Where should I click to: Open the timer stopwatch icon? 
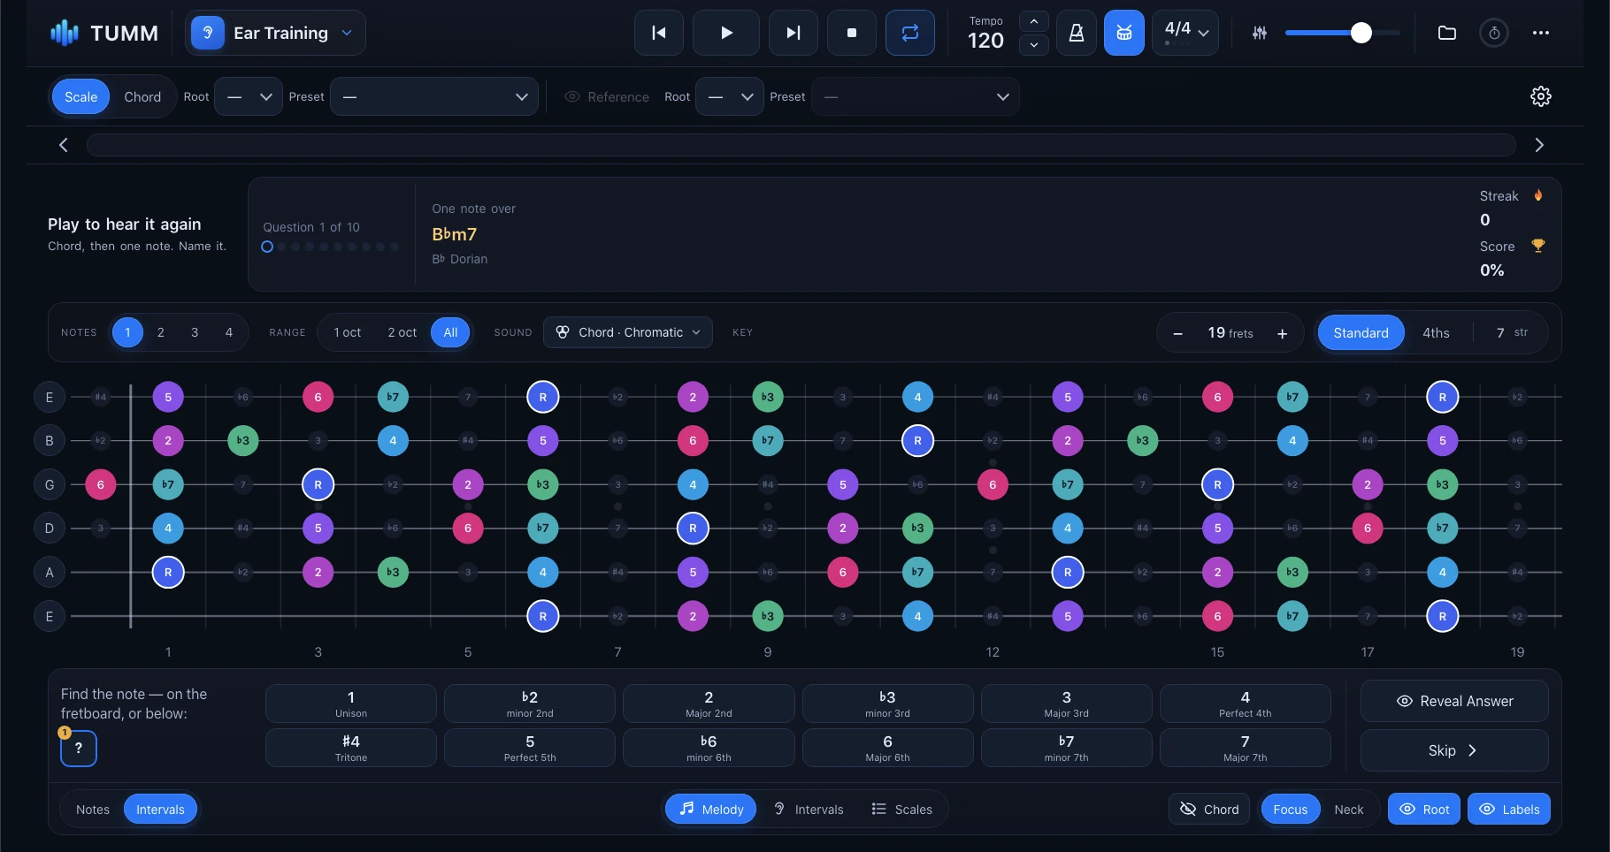pos(1494,33)
